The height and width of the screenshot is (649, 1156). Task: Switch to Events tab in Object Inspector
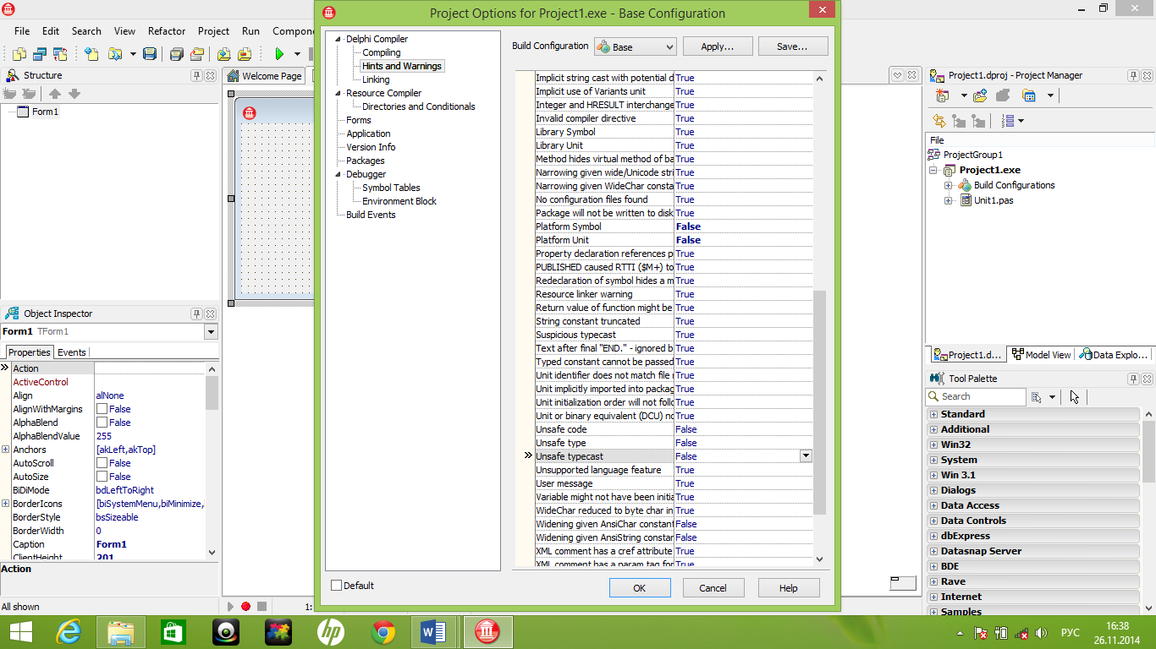coord(72,352)
